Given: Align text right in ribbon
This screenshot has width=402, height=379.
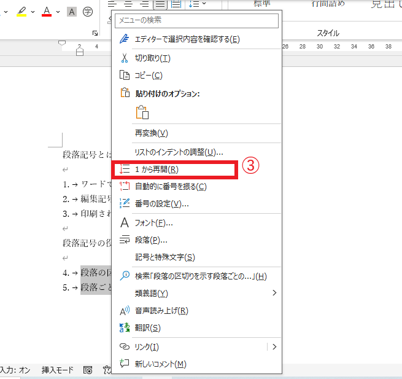Looking at the screenshot, I should (x=144, y=4).
